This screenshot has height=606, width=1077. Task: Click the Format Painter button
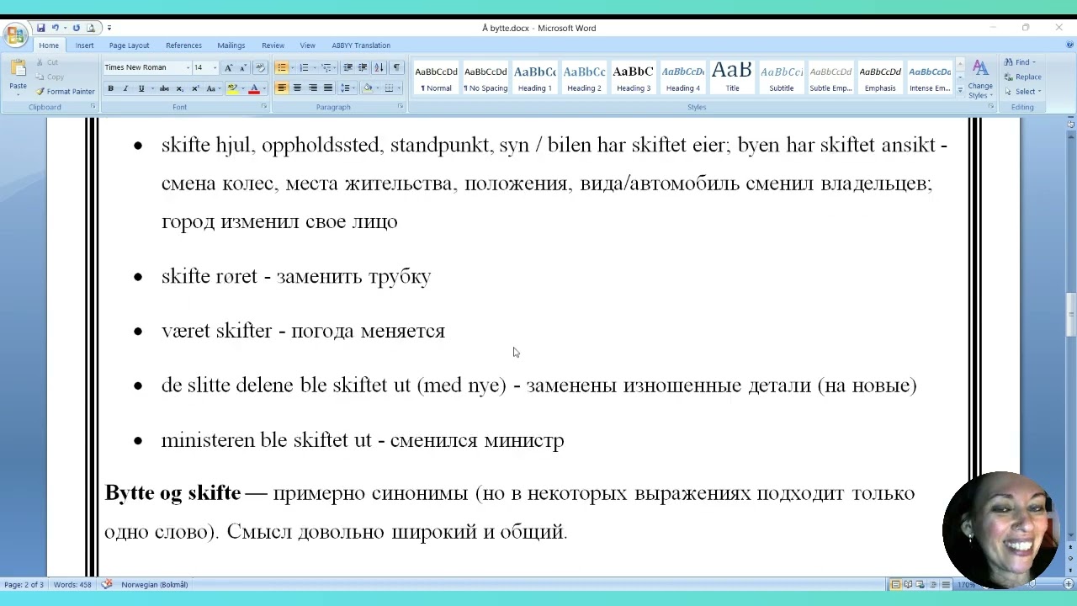point(65,92)
